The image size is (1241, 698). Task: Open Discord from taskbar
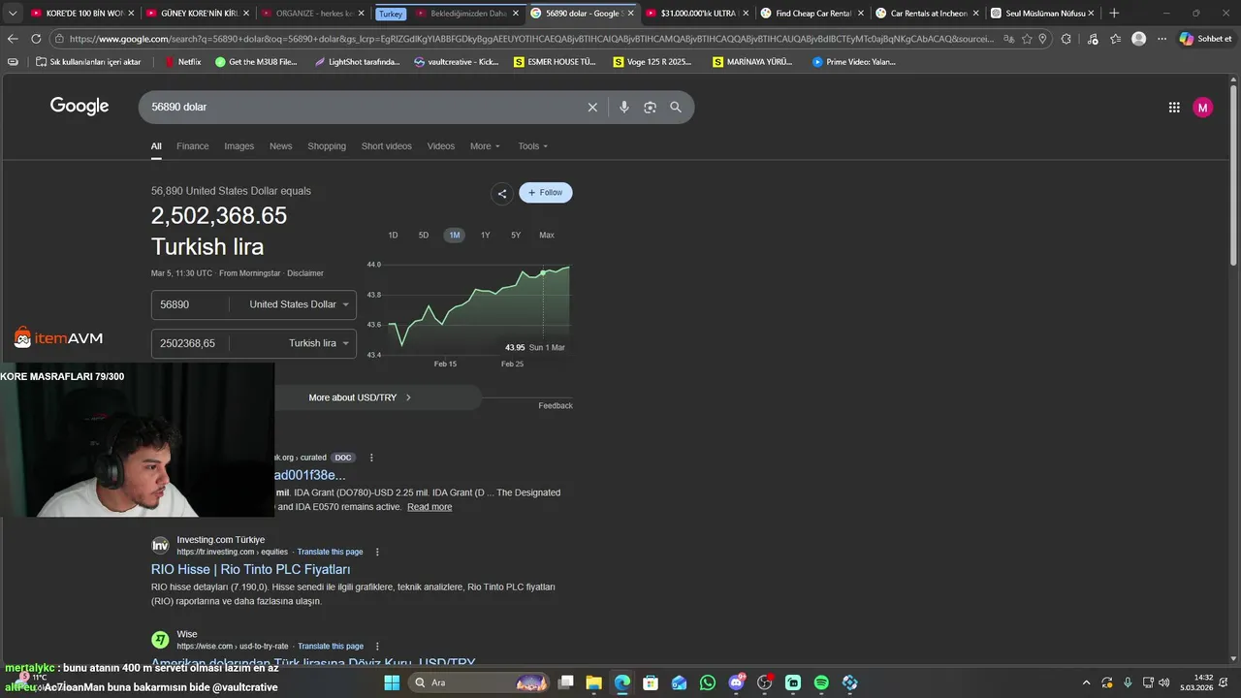736,682
